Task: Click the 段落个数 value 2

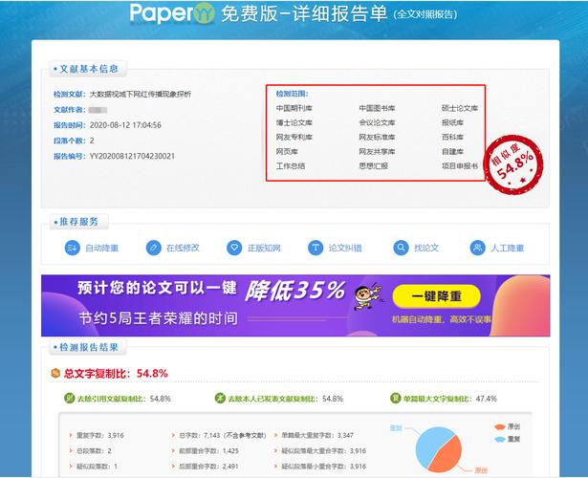Action: click(92, 141)
